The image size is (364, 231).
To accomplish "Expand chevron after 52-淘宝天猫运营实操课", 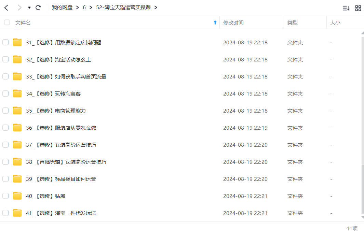I will [x=156, y=8].
